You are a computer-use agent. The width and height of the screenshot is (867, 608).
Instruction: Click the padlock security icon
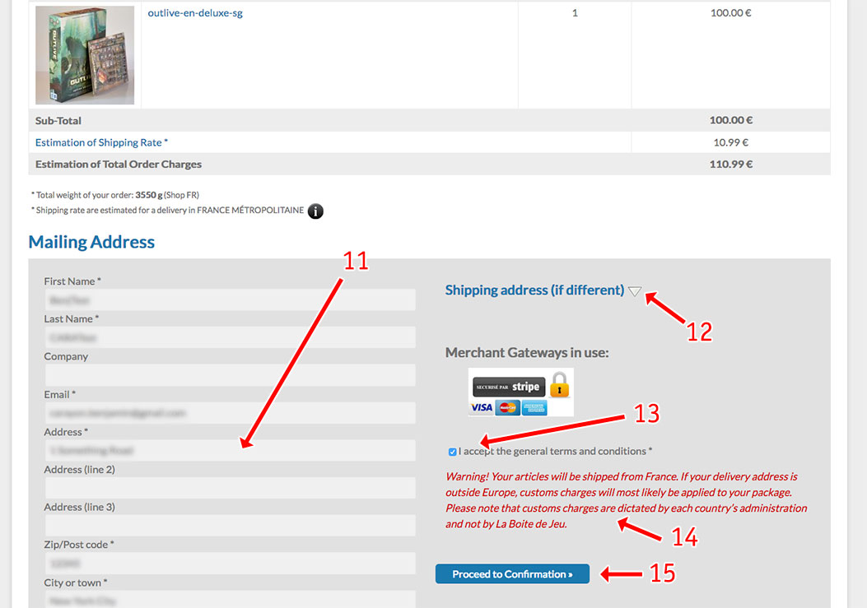click(x=560, y=384)
